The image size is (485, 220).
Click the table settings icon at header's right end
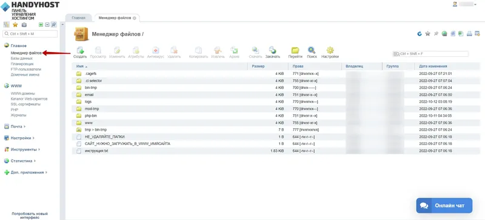tap(477, 34)
